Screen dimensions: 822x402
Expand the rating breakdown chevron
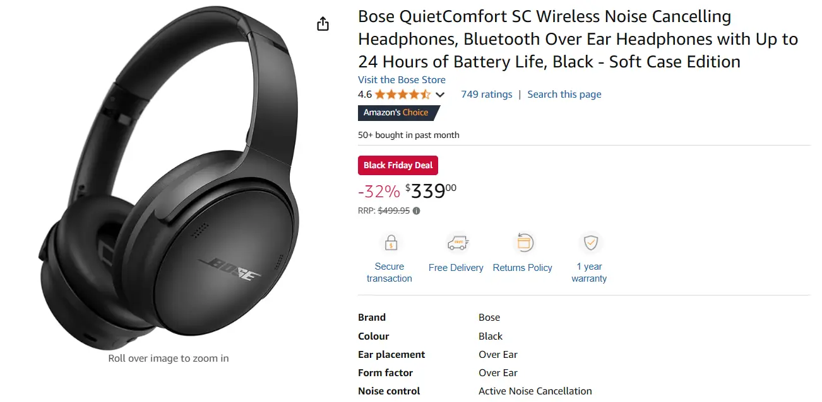[x=440, y=95]
